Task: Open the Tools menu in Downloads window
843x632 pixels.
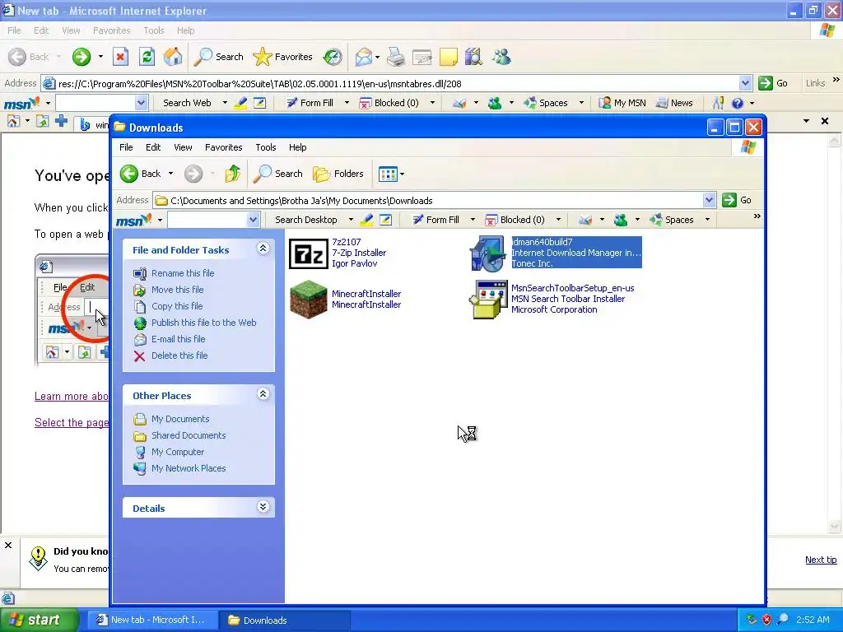Action: point(266,147)
